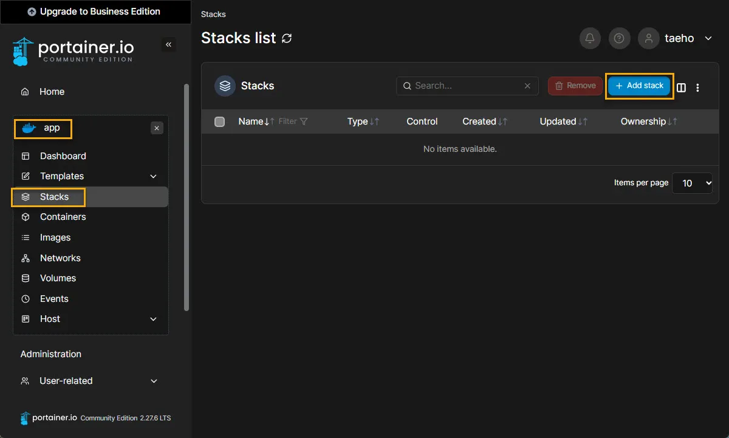Click the refresh icon beside Stacks list

[x=287, y=38]
